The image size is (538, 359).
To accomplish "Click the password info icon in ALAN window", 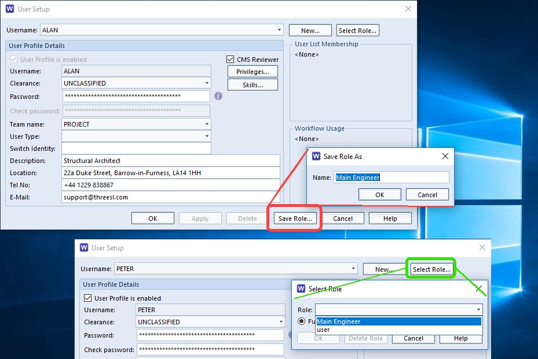I will [218, 96].
